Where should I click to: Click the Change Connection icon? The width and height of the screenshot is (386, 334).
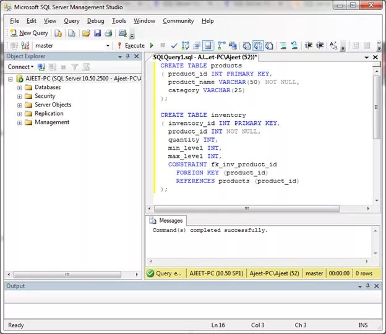coord(25,46)
